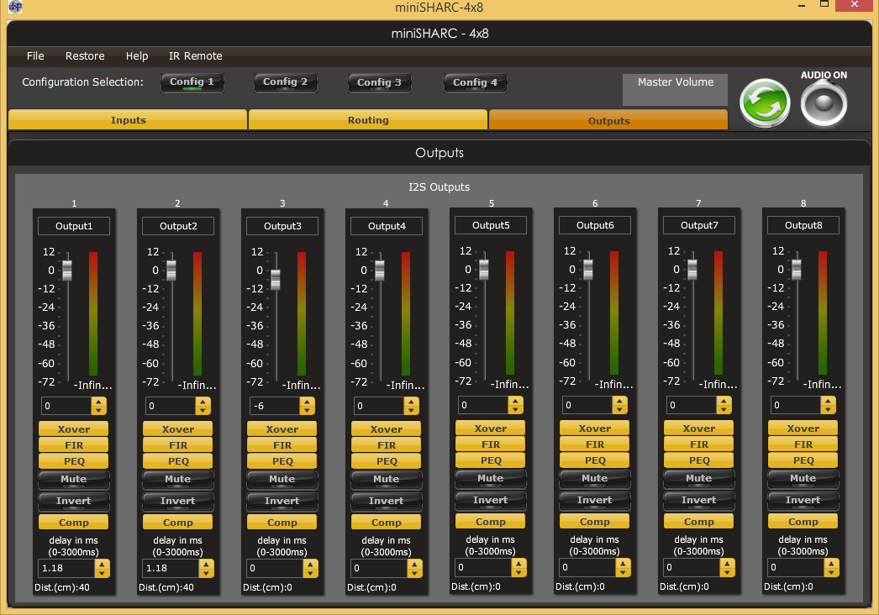This screenshot has width=879, height=615.
Task: Open the IR Remote menu
Action: [x=196, y=56]
